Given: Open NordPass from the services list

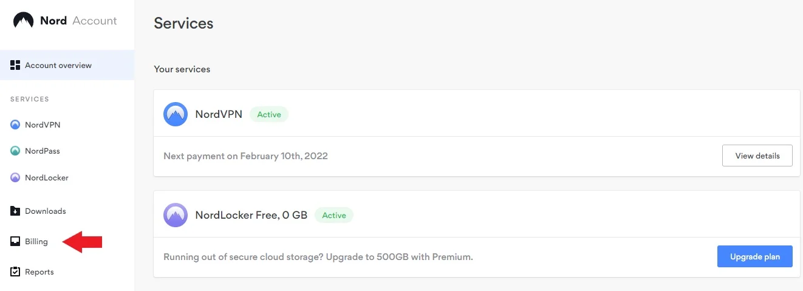Looking at the screenshot, I should click(42, 151).
